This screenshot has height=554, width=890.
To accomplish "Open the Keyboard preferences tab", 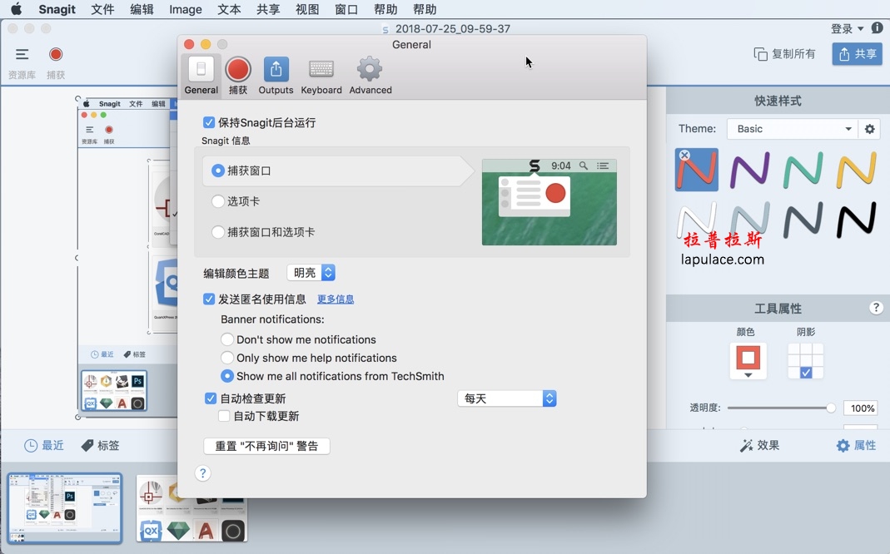I will [x=321, y=76].
